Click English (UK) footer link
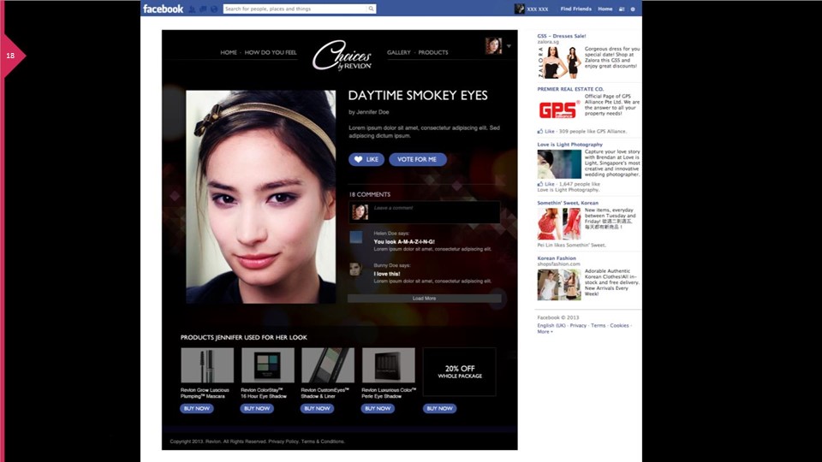 551,325
